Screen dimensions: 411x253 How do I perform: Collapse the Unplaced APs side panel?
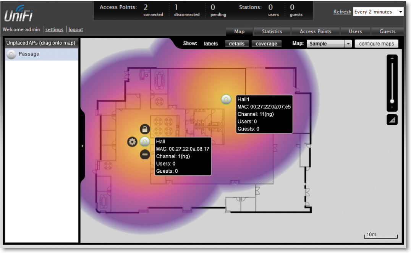(x=82, y=146)
